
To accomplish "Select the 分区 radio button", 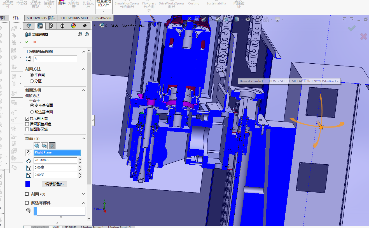I will 32,81.
